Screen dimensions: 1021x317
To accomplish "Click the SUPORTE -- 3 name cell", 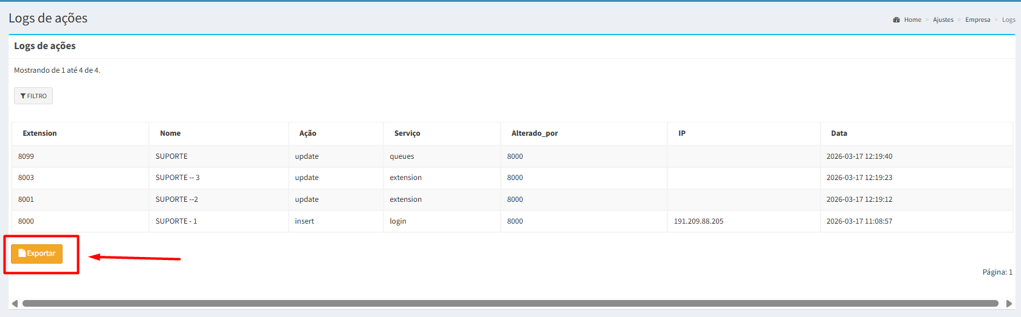I will click(x=177, y=178).
